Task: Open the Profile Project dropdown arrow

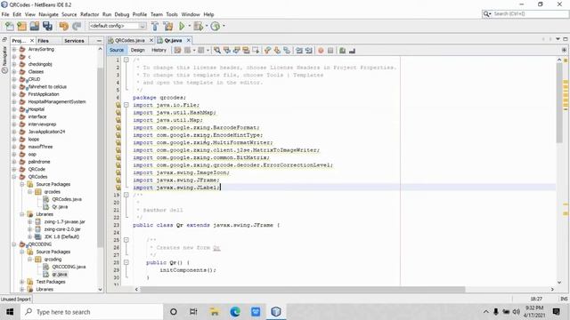Action: tap(224, 26)
